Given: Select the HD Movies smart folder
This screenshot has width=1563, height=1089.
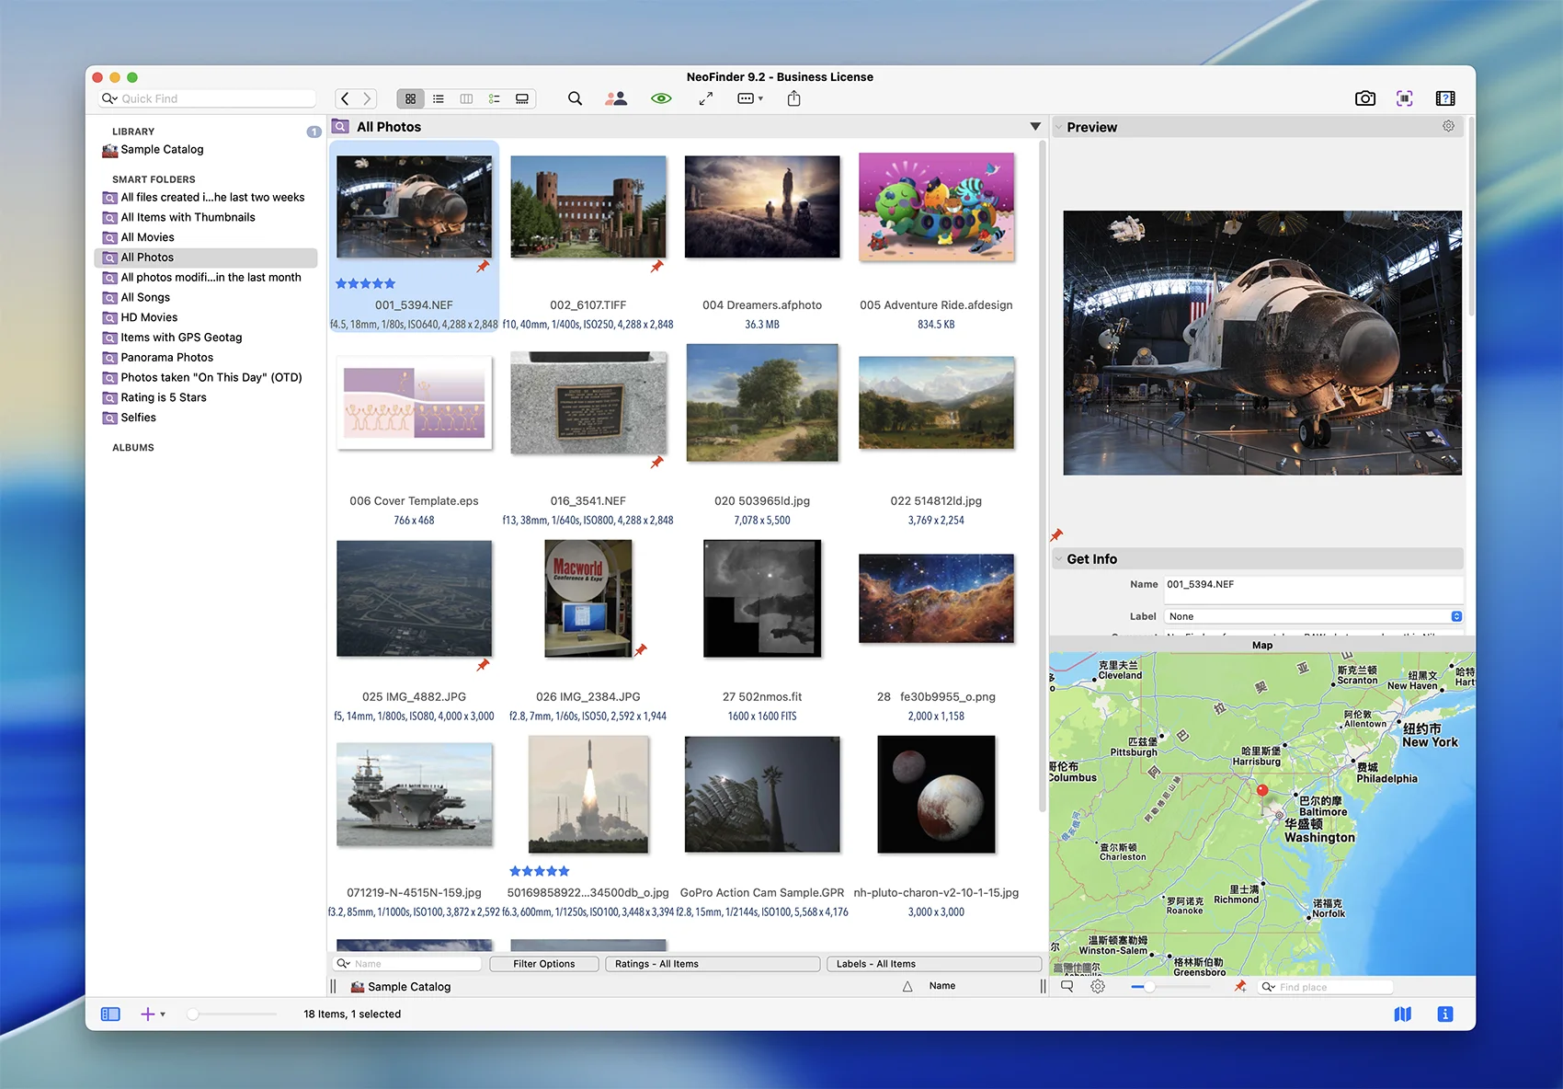Looking at the screenshot, I should 149,317.
